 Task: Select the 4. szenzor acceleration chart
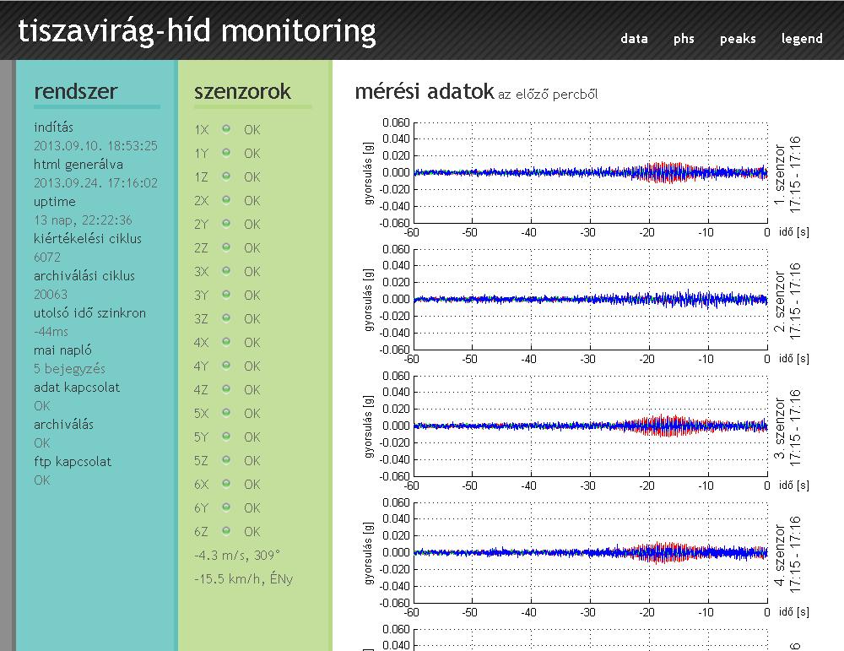[x=591, y=552]
